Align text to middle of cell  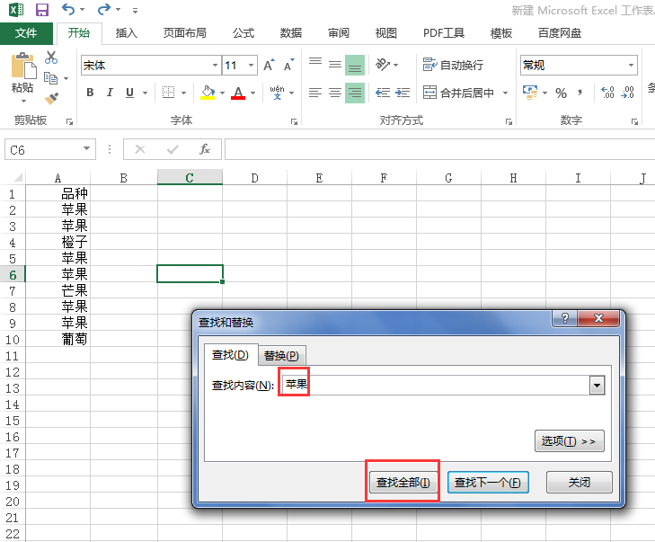pos(335,65)
